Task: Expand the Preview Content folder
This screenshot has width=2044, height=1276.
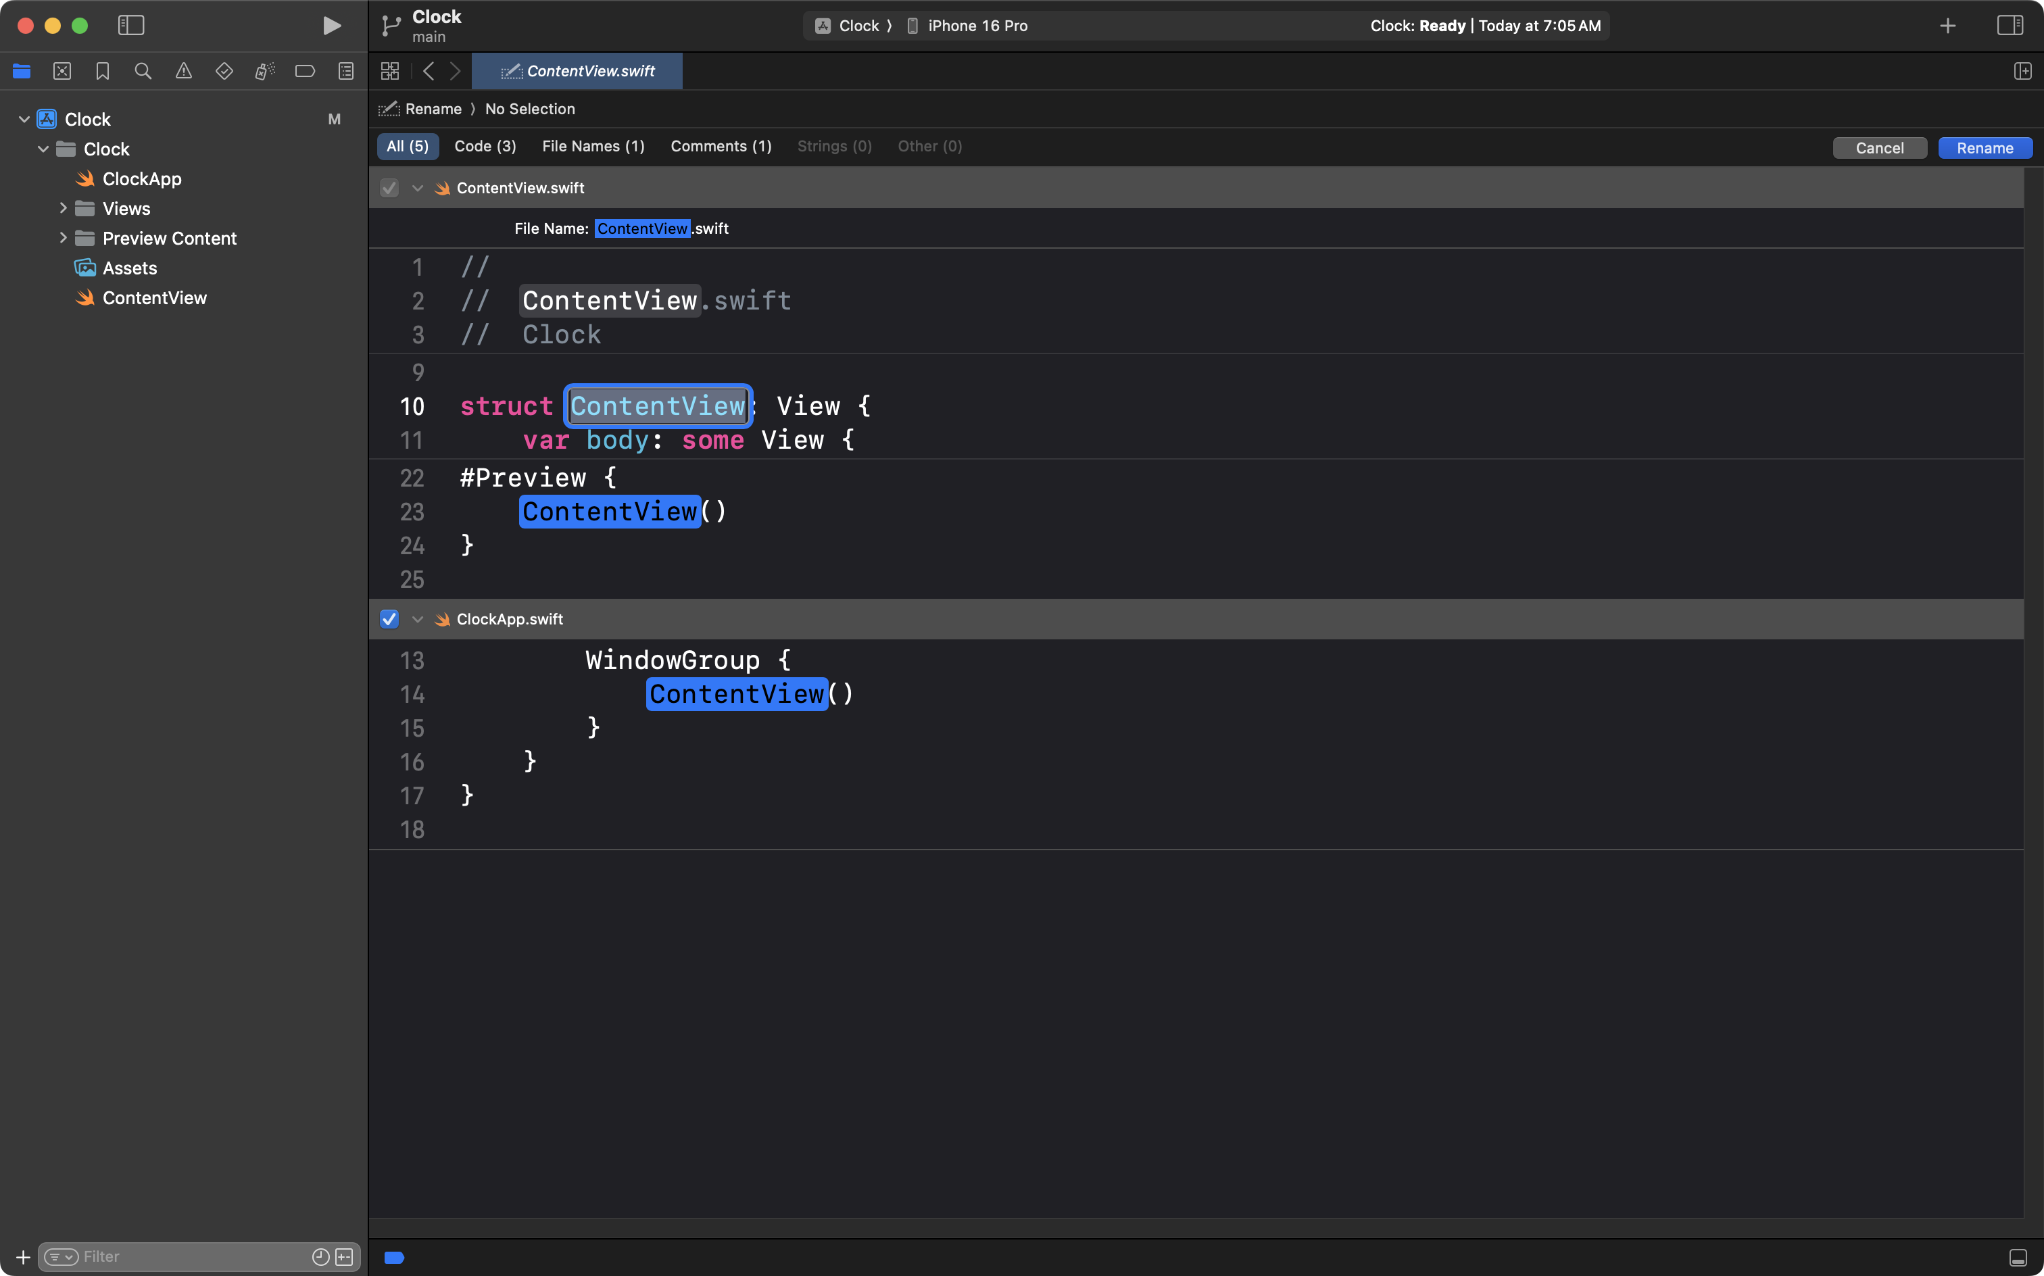Action: [64, 238]
